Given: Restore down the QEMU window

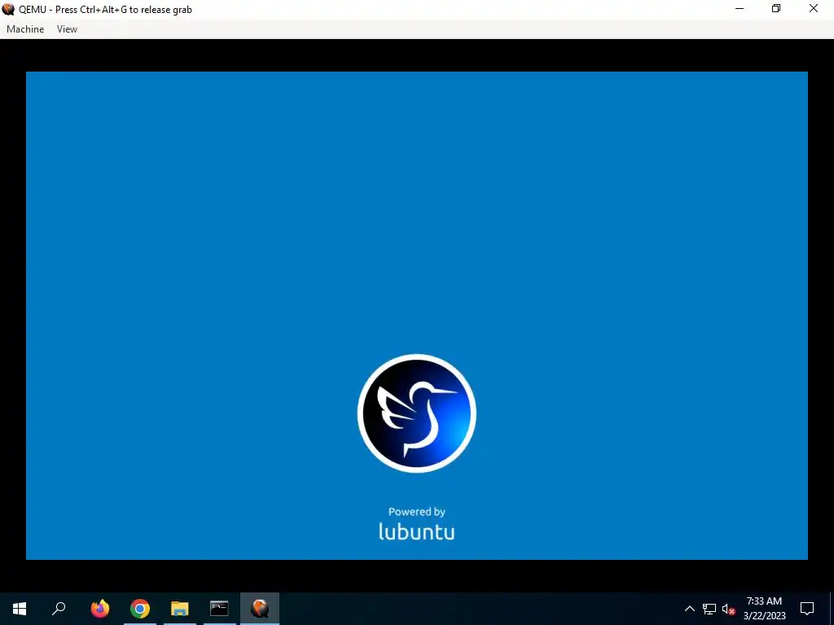Looking at the screenshot, I should [x=776, y=9].
